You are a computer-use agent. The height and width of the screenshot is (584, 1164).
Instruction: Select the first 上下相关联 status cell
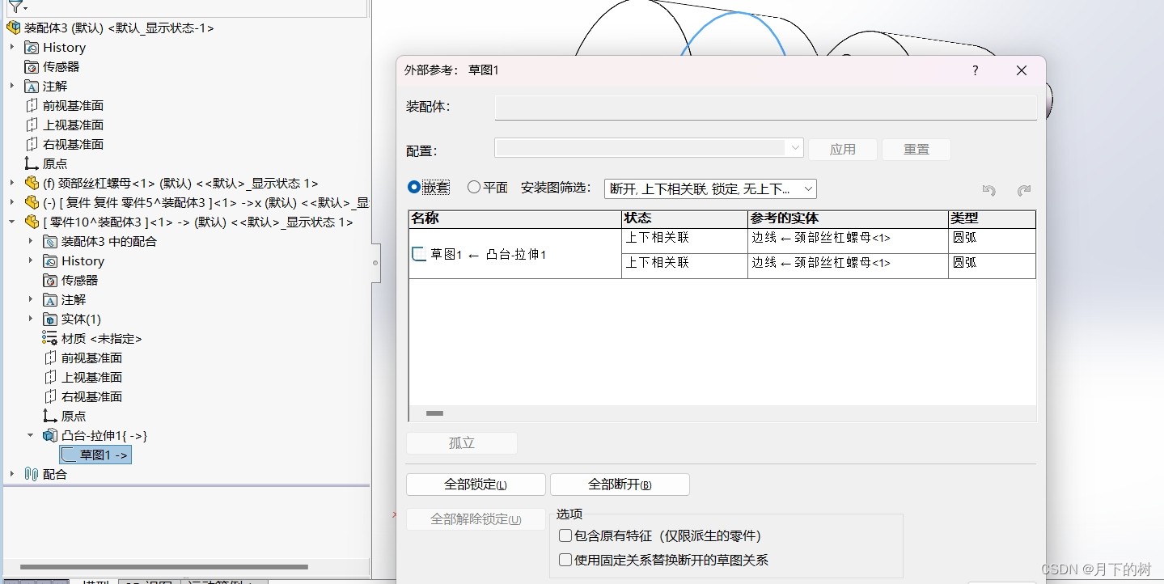[x=684, y=241]
